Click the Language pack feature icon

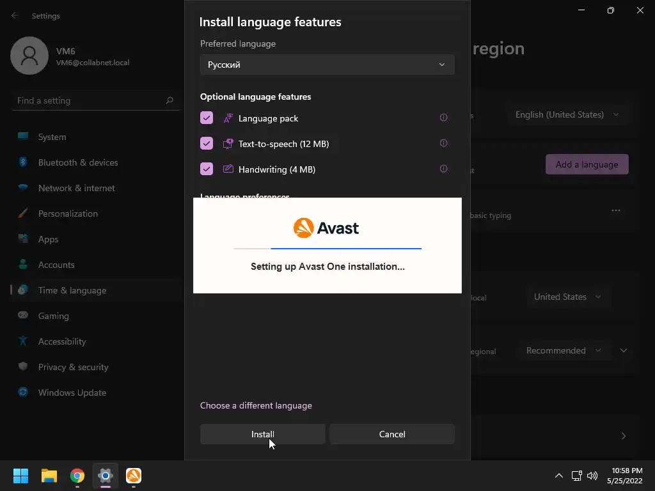[x=228, y=118]
